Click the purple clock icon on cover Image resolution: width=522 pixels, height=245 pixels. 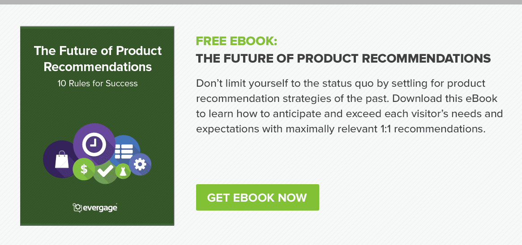(x=94, y=144)
